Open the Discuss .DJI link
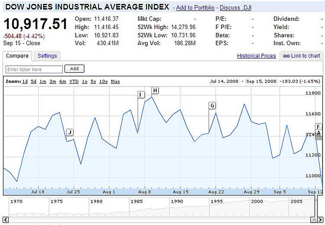The width and height of the screenshot is (325, 225). coord(236,8)
